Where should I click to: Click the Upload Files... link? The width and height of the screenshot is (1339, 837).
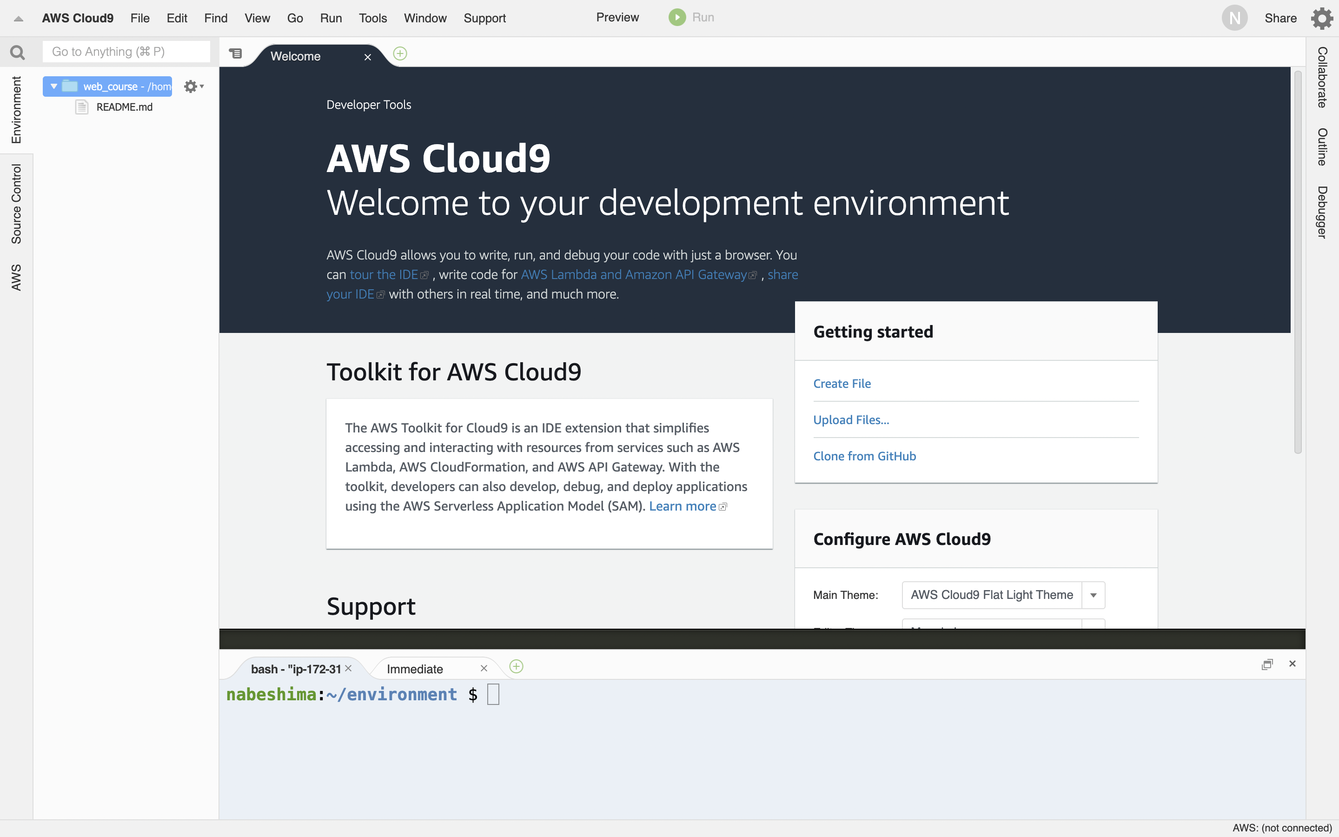coord(851,419)
